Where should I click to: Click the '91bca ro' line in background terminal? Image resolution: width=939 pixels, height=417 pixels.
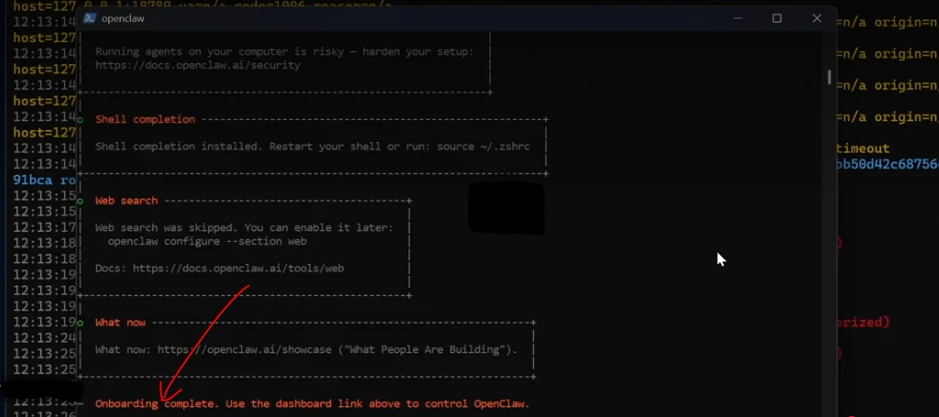point(44,180)
